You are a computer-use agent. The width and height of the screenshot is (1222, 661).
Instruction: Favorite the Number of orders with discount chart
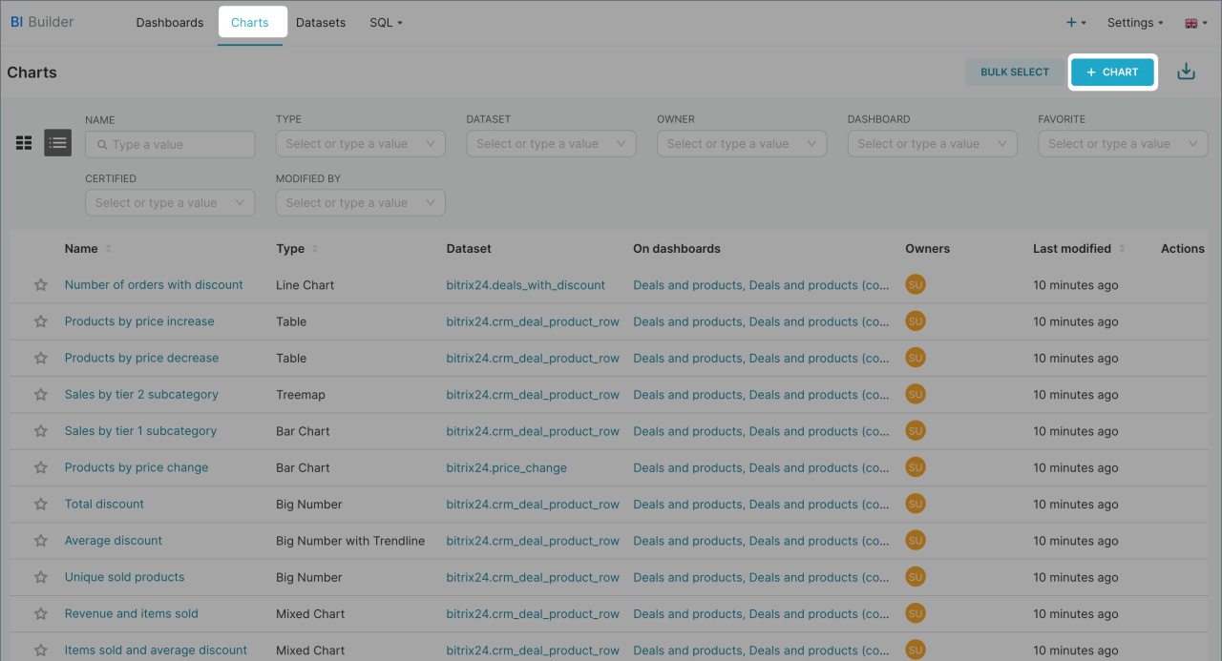[41, 285]
